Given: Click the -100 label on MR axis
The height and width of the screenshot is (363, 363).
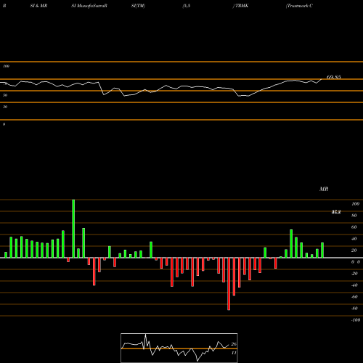Looking at the screenshot, I should [356, 320].
